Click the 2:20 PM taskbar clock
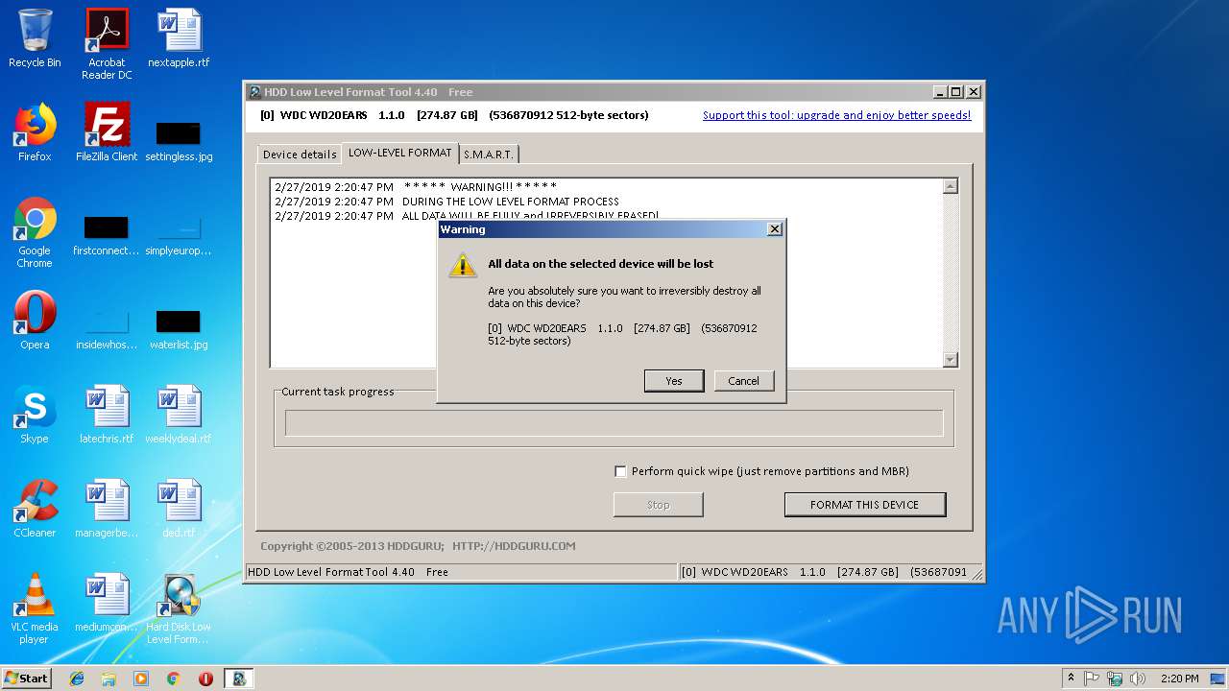This screenshot has height=691, width=1229. click(1179, 679)
